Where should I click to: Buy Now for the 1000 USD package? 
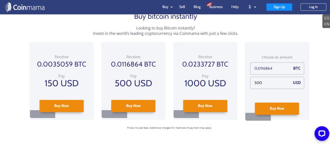205,106
